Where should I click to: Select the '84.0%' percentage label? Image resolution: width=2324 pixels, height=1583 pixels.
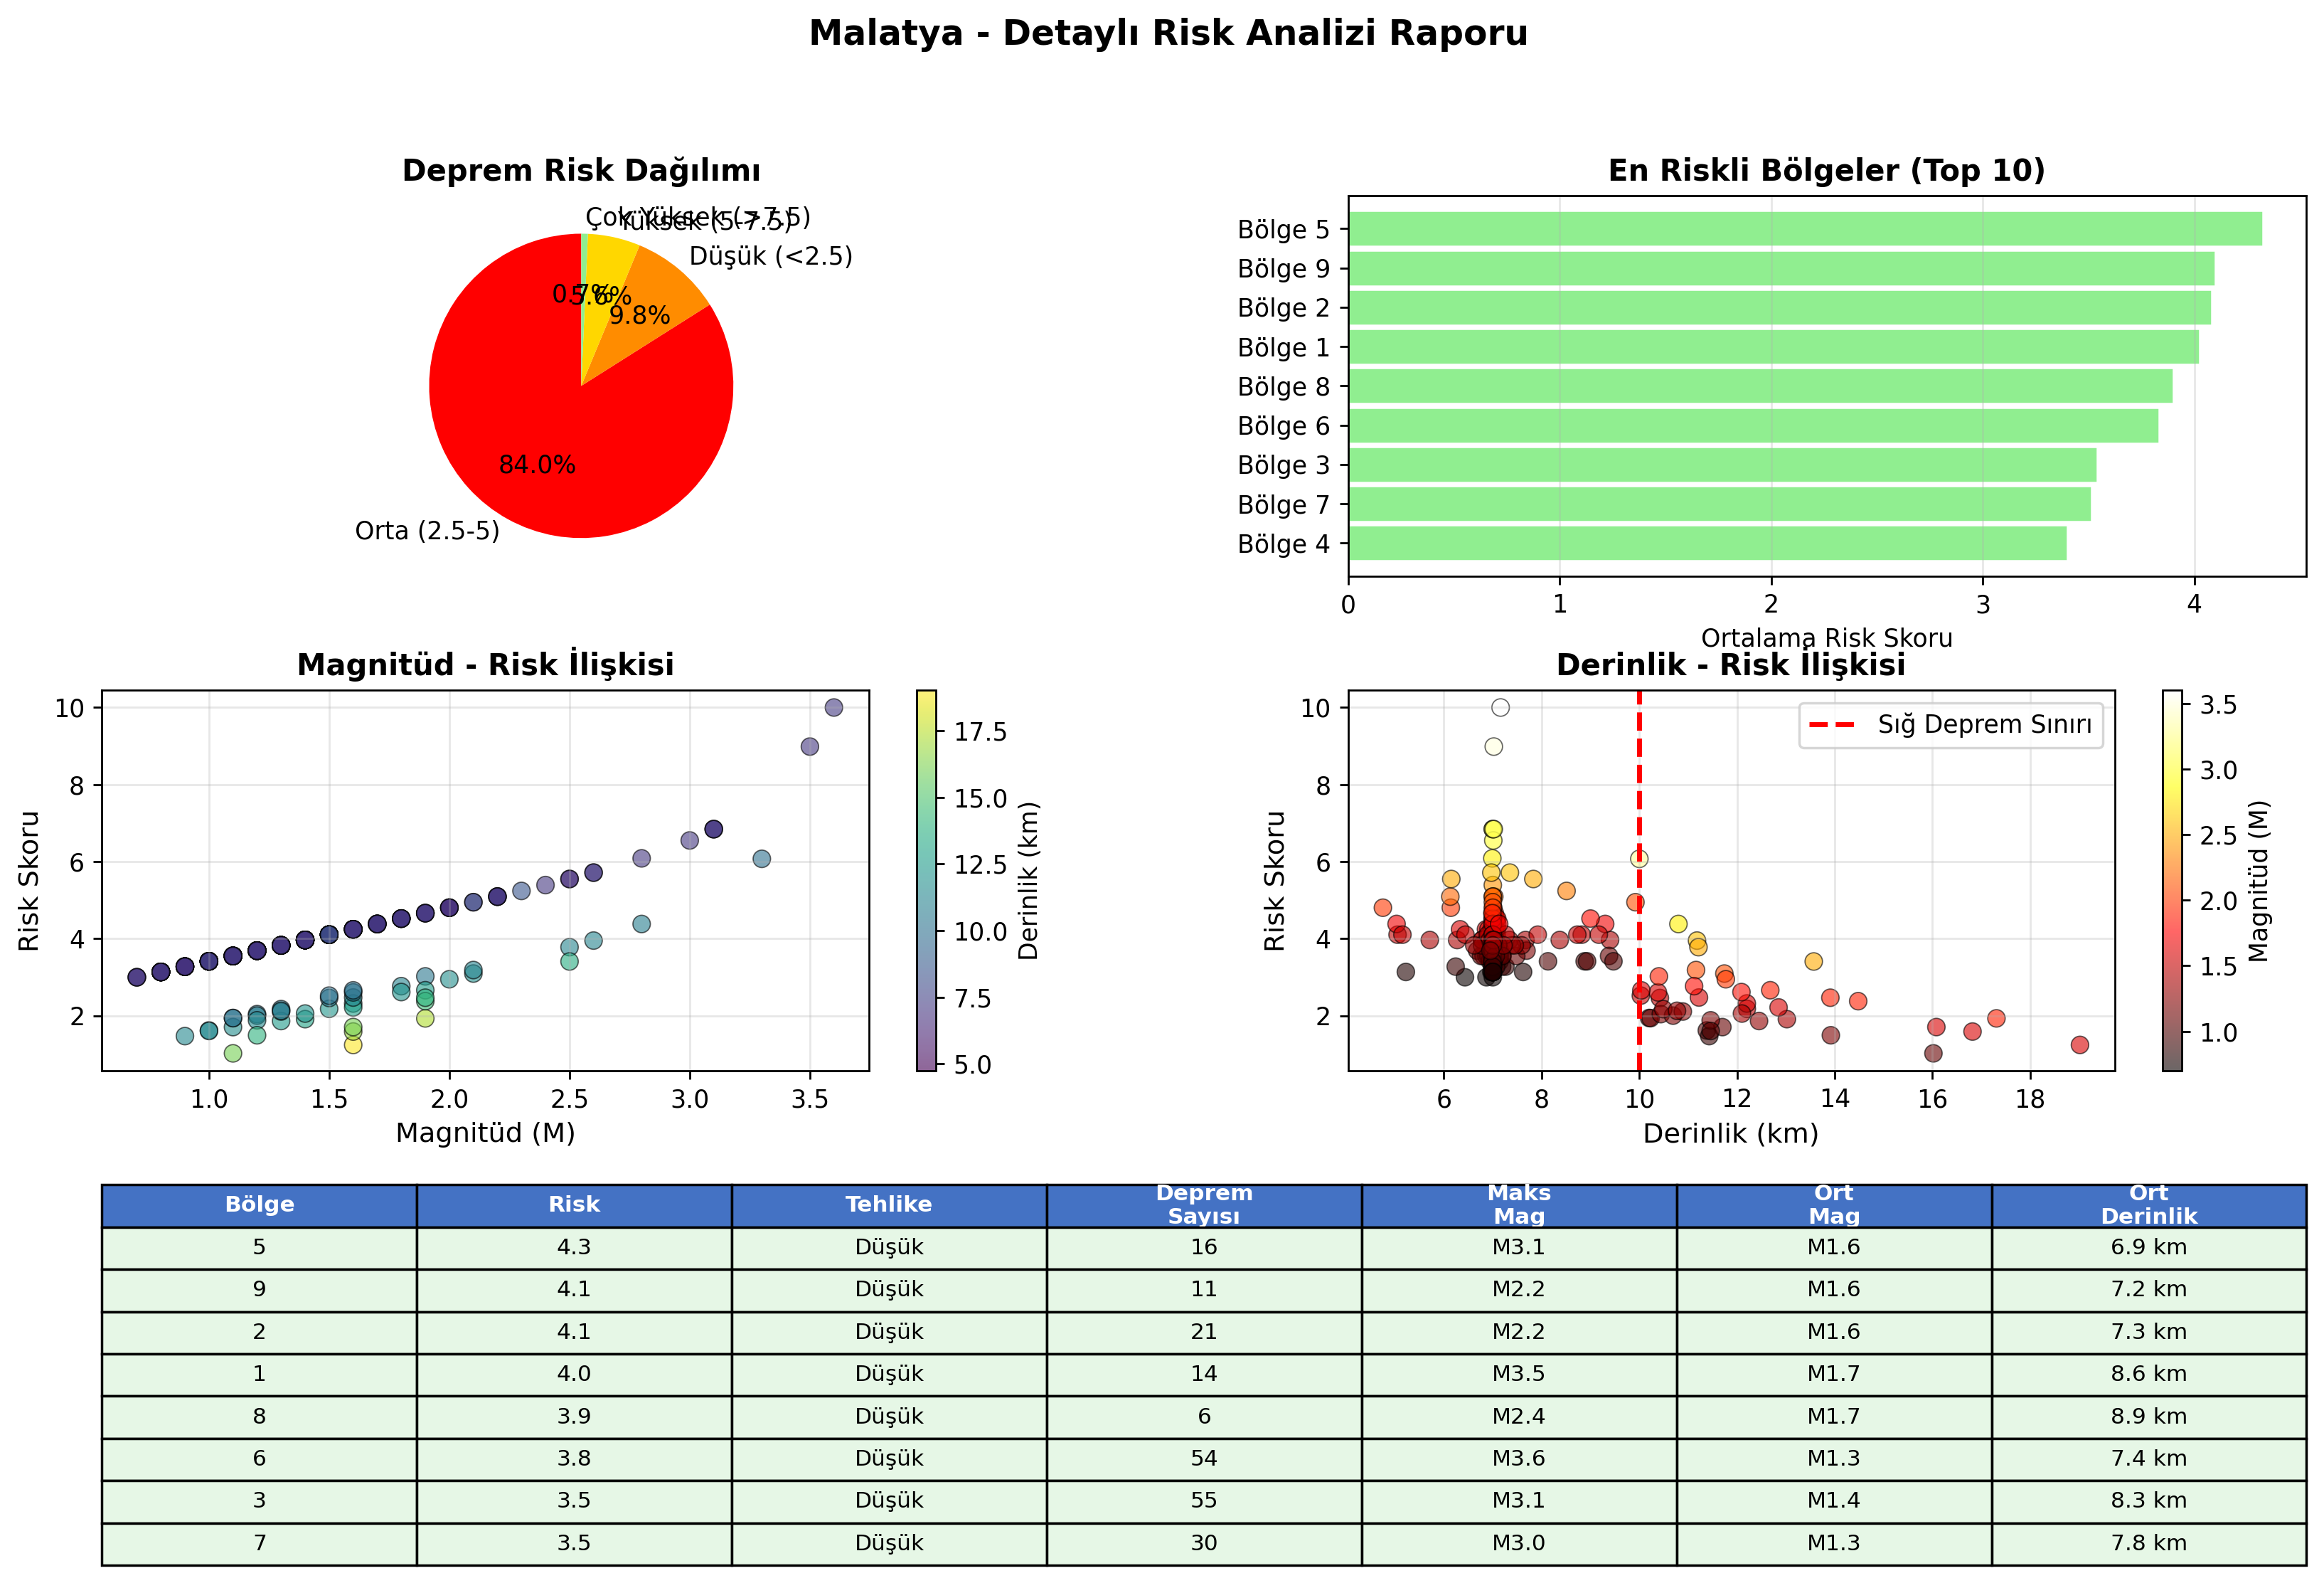[537, 465]
